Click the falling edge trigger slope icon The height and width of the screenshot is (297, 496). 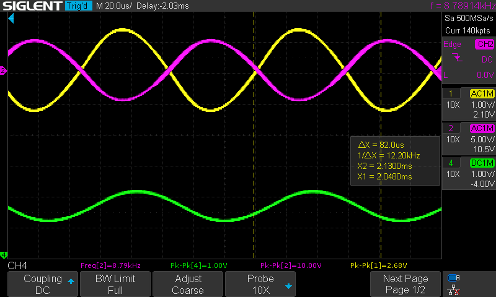(x=458, y=59)
